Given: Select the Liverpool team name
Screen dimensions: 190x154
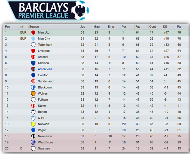Looking at the screenshot, I should (x=44, y=51).
